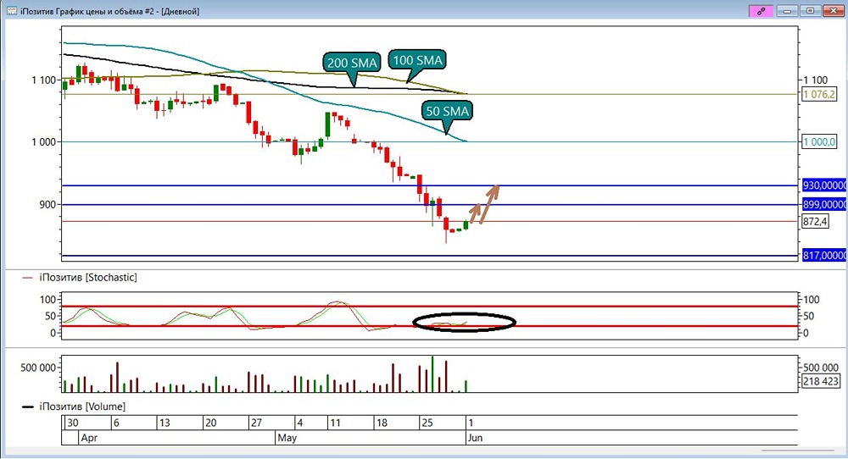Select the 'May' month label on time axis

click(x=287, y=438)
